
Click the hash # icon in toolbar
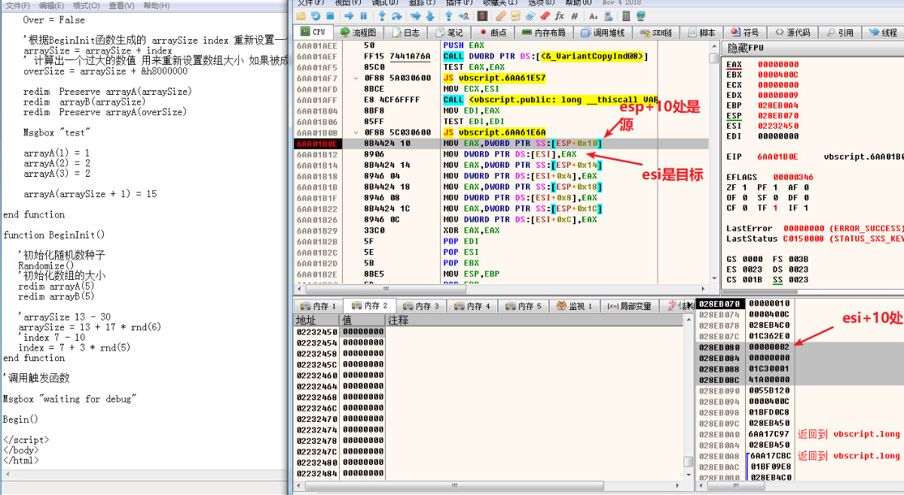point(574,15)
